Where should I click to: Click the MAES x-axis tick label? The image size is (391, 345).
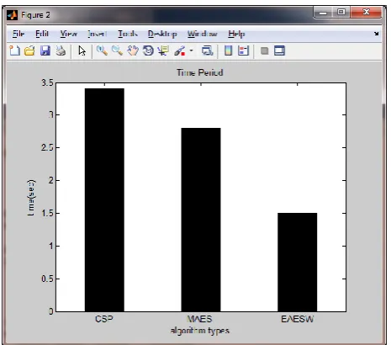199,319
